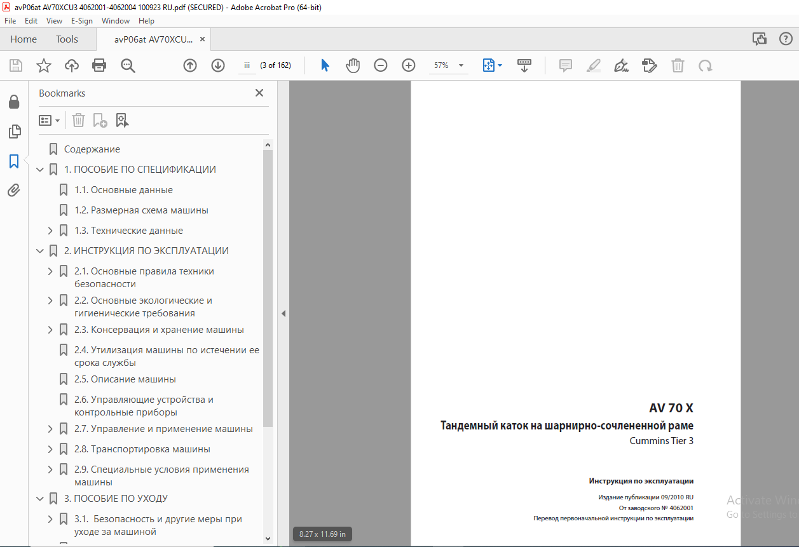Image resolution: width=799 pixels, height=547 pixels.
Task: Open security lock panel
Action: click(x=14, y=102)
